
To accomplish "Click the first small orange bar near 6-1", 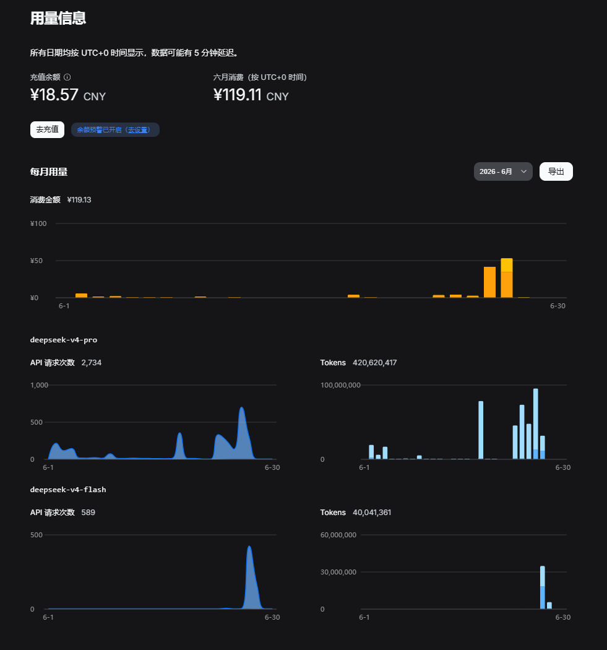I will point(81,295).
